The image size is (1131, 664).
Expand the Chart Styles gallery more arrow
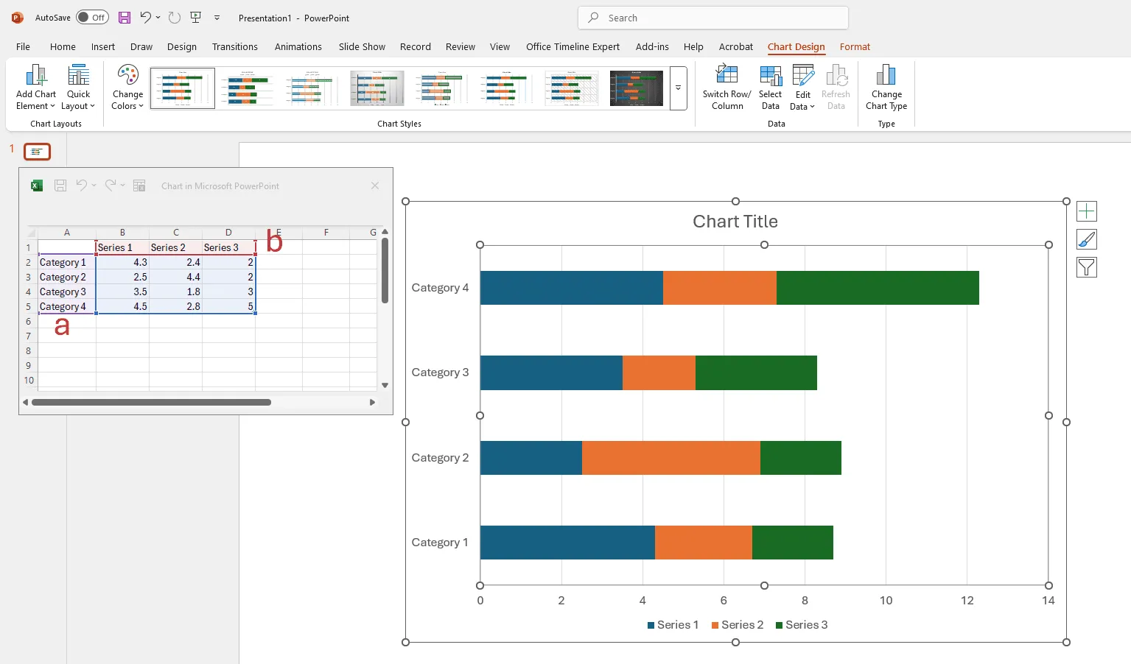[678, 88]
